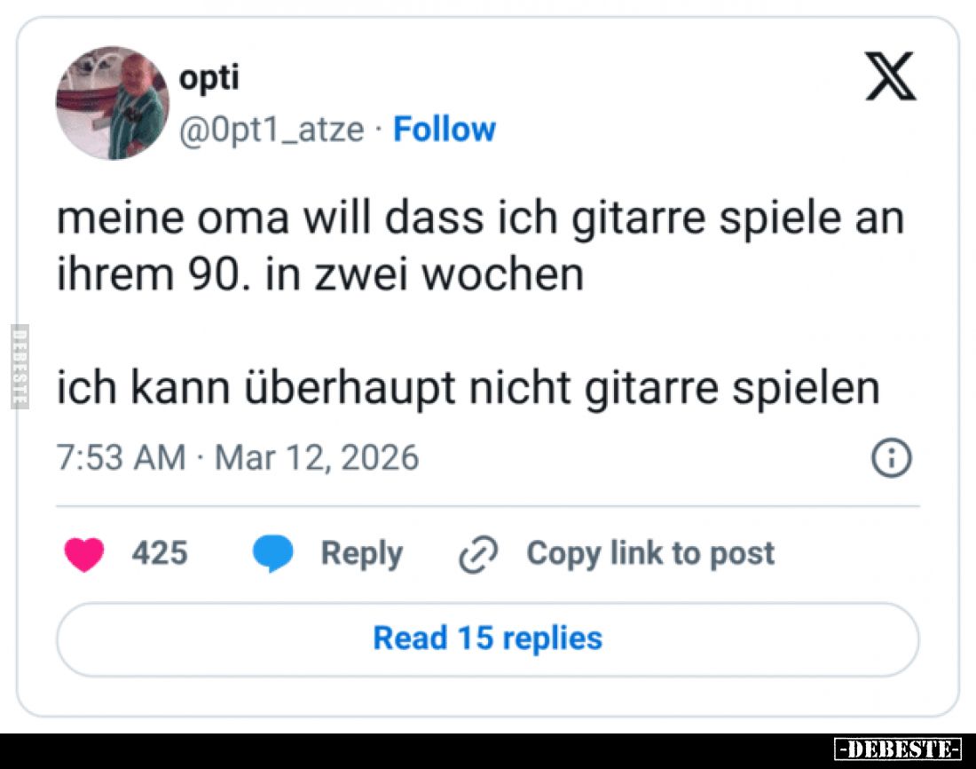
Task: Select "Copy link to post" text
Action: 650,553
